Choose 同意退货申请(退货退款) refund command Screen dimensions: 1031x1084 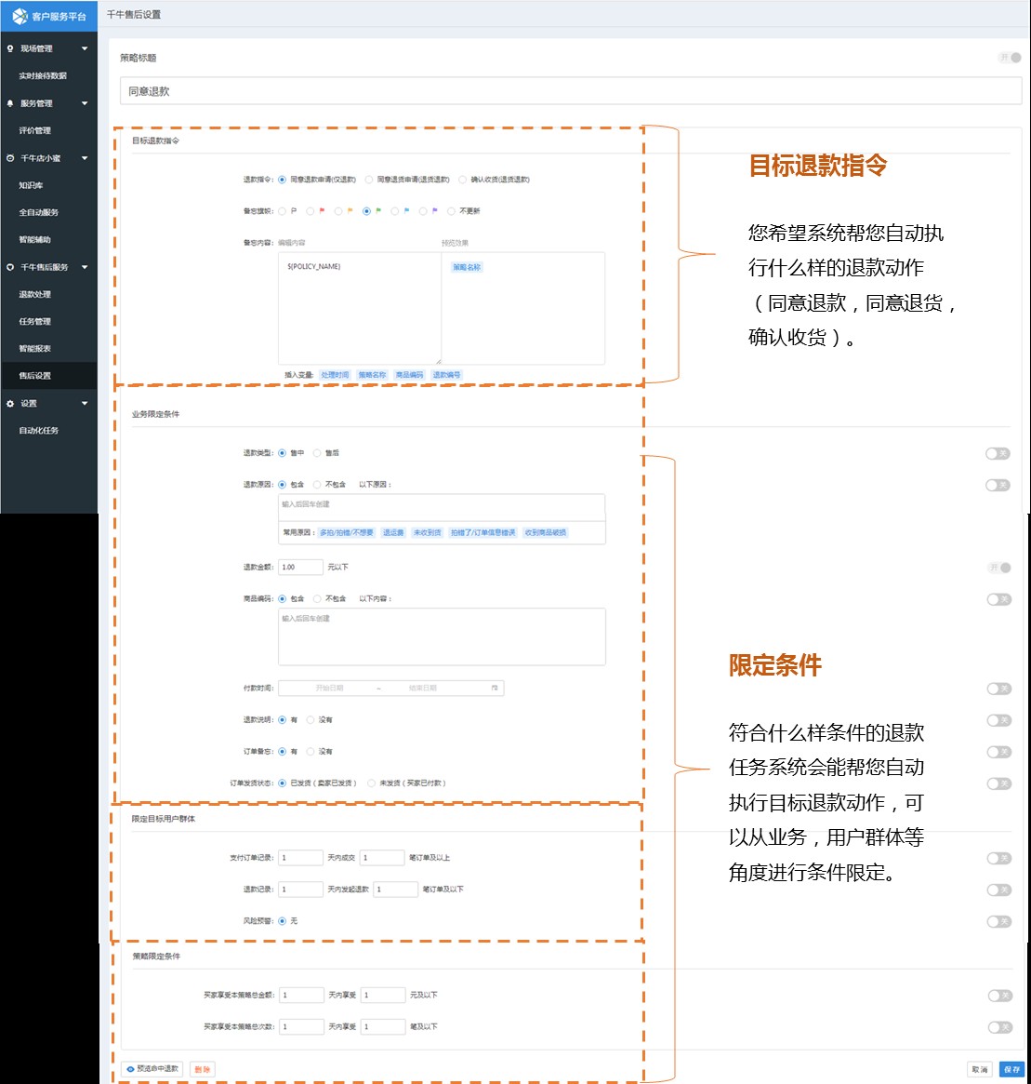369,180
